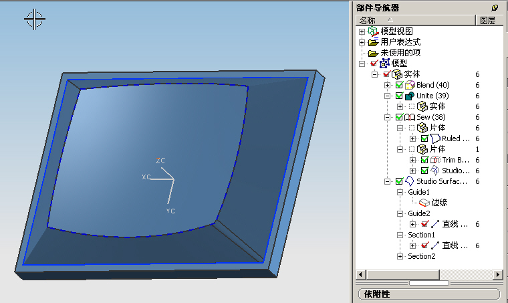Open the 未使用的项 folder icon

pos(373,53)
